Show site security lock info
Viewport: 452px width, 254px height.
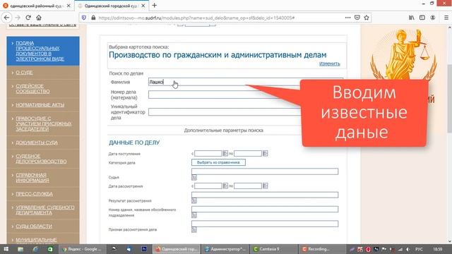93,18
